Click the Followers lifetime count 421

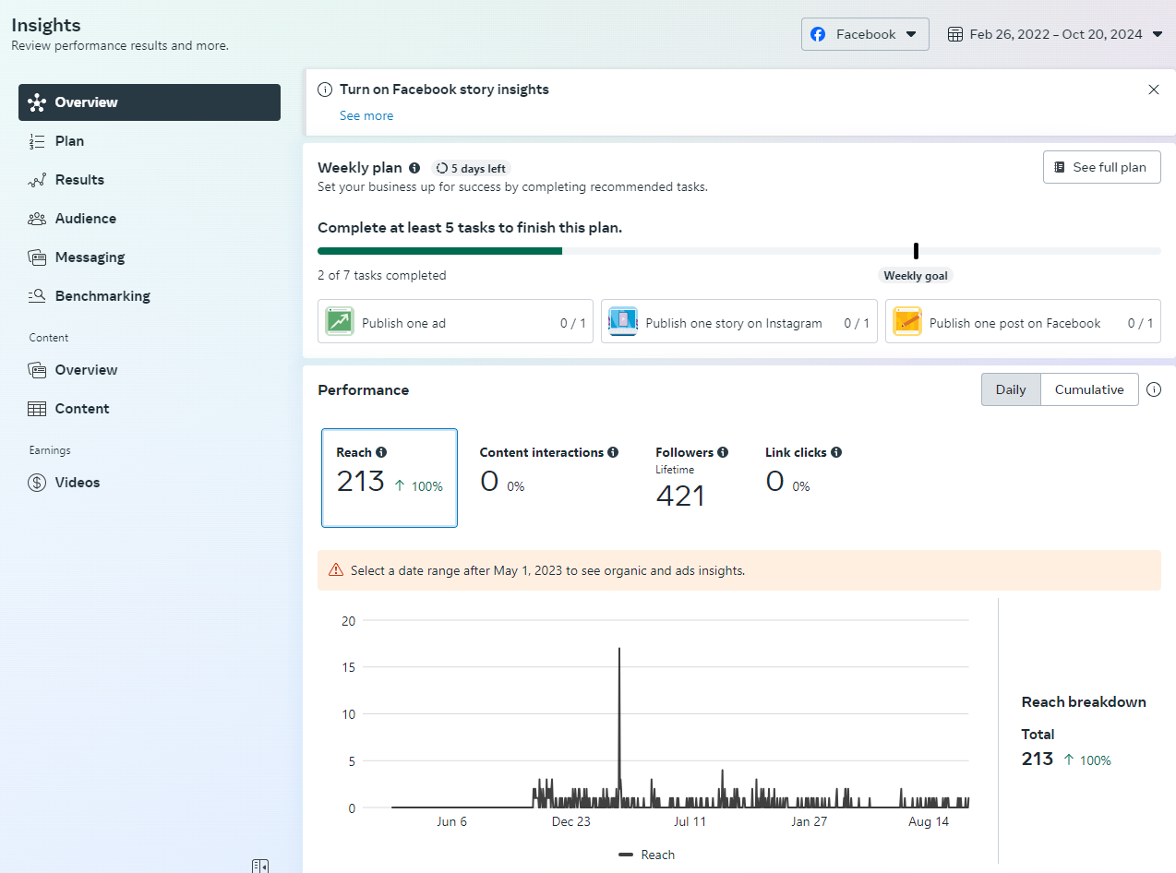click(x=680, y=496)
